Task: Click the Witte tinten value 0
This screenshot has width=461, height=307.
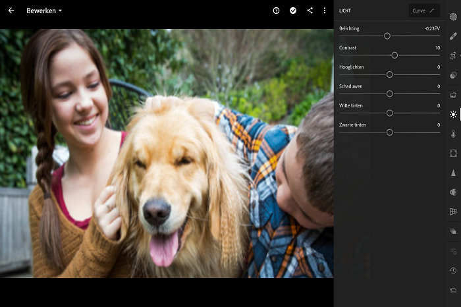Action: click(x=439, y=105)
